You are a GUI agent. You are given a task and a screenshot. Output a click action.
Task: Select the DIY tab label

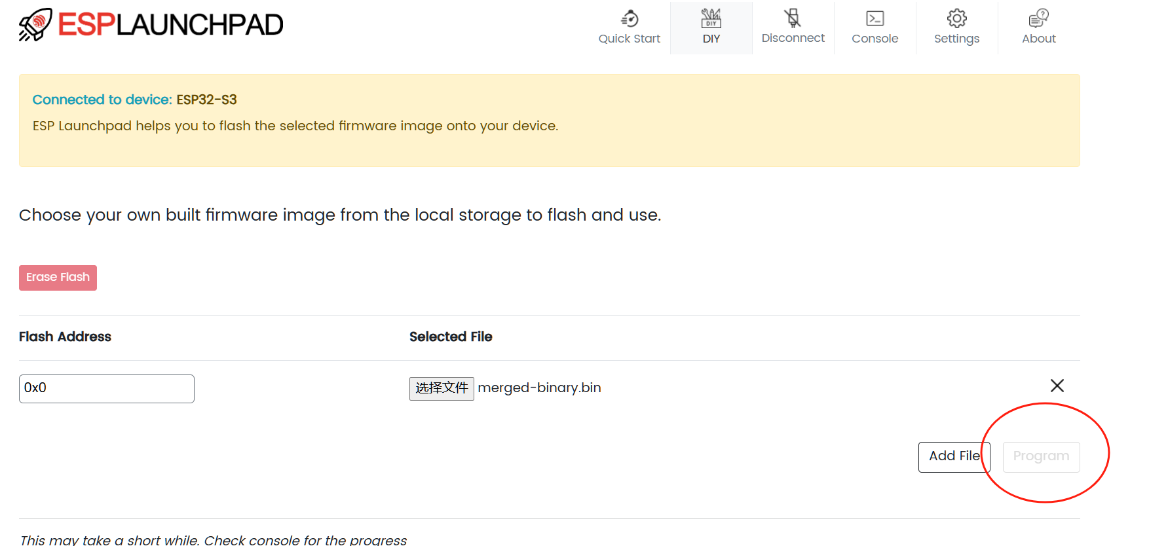(711, 39)
